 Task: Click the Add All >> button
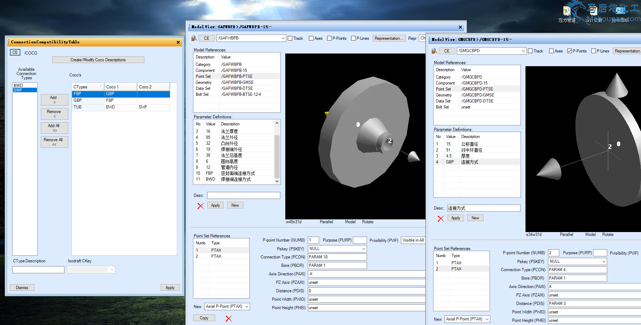click(x=55, y=128)
